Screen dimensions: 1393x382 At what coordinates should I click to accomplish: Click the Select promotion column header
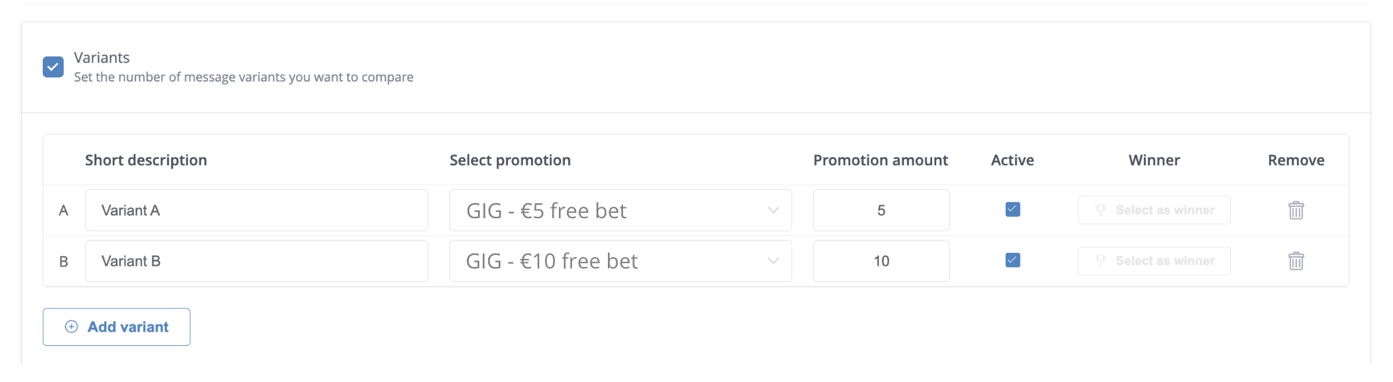pos(510,160)
